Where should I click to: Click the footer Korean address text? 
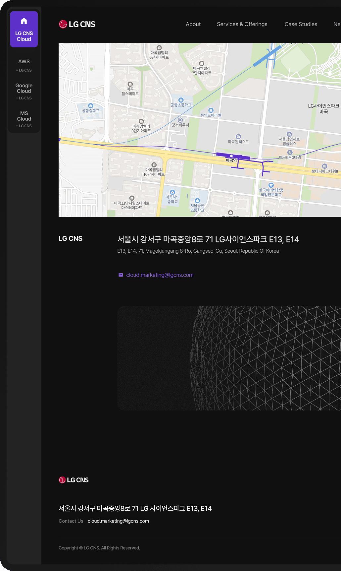[x=135, y=508]
